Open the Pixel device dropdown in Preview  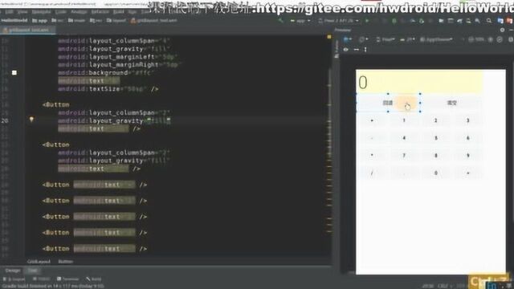tap(385, 39)
